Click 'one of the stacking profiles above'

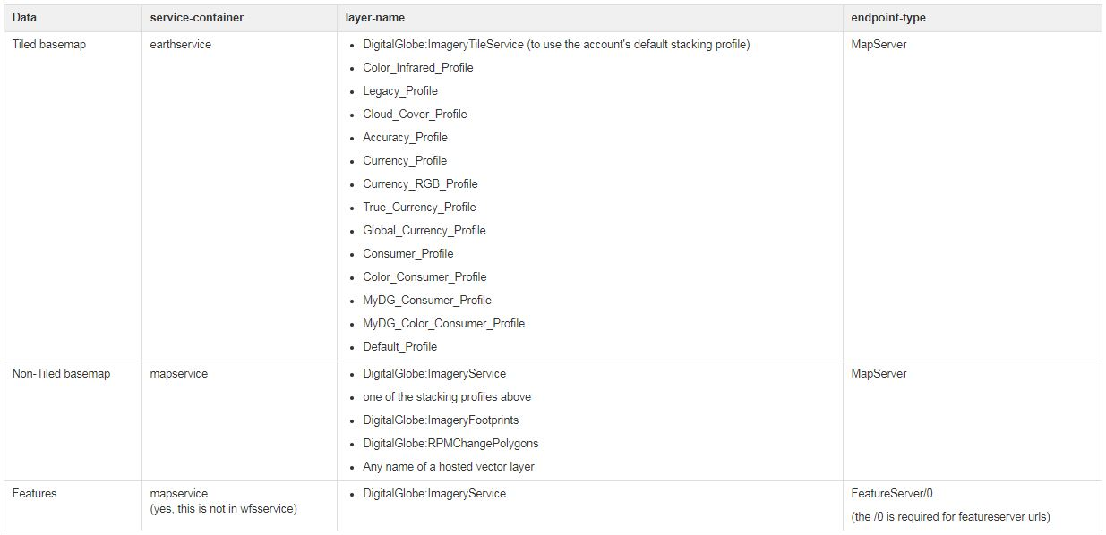pos(447,397)
